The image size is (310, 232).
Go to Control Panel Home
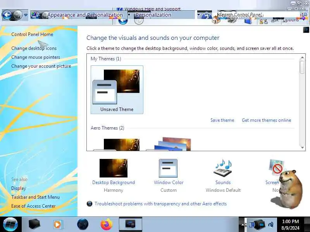click(32, 34)
